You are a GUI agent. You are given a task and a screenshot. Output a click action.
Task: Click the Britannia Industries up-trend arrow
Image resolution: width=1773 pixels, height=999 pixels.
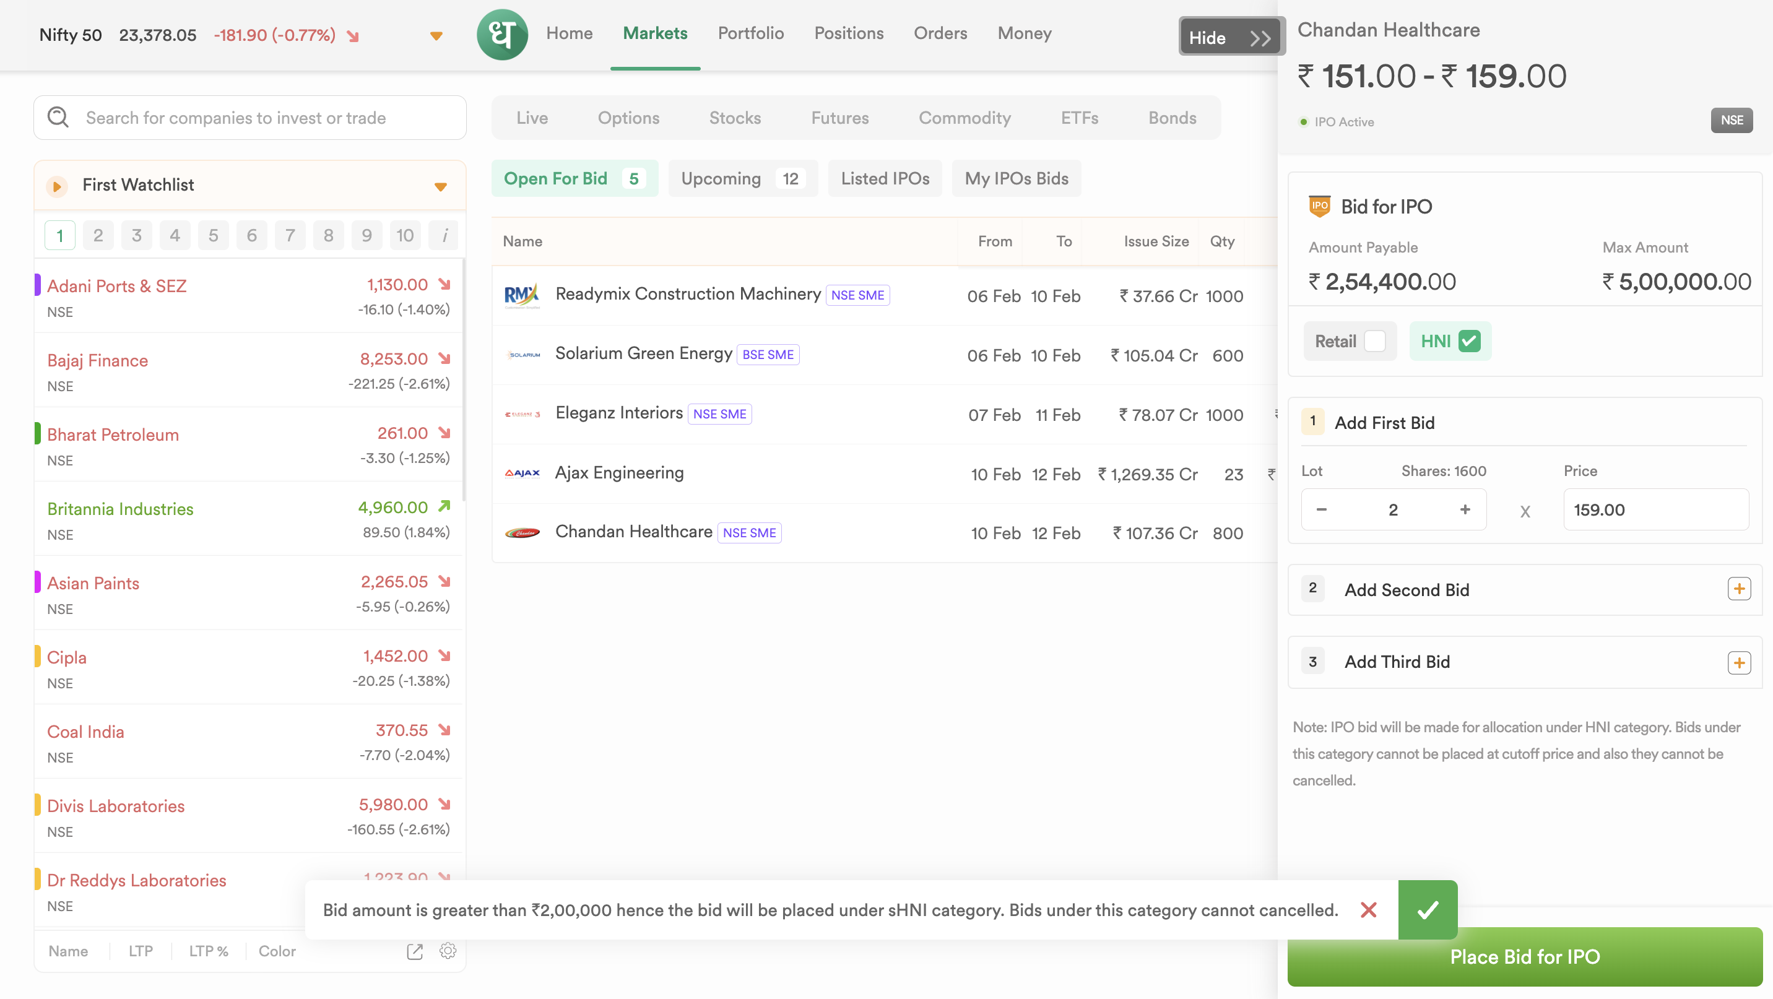(444, 506)
